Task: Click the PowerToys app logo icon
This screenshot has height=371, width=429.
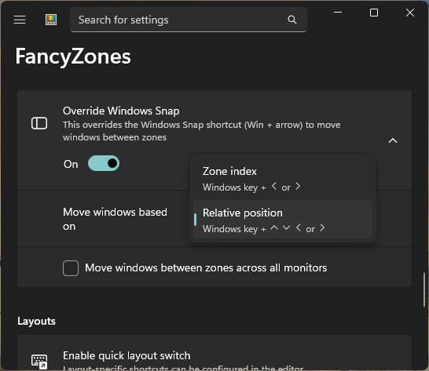Action: pos(51,20)
